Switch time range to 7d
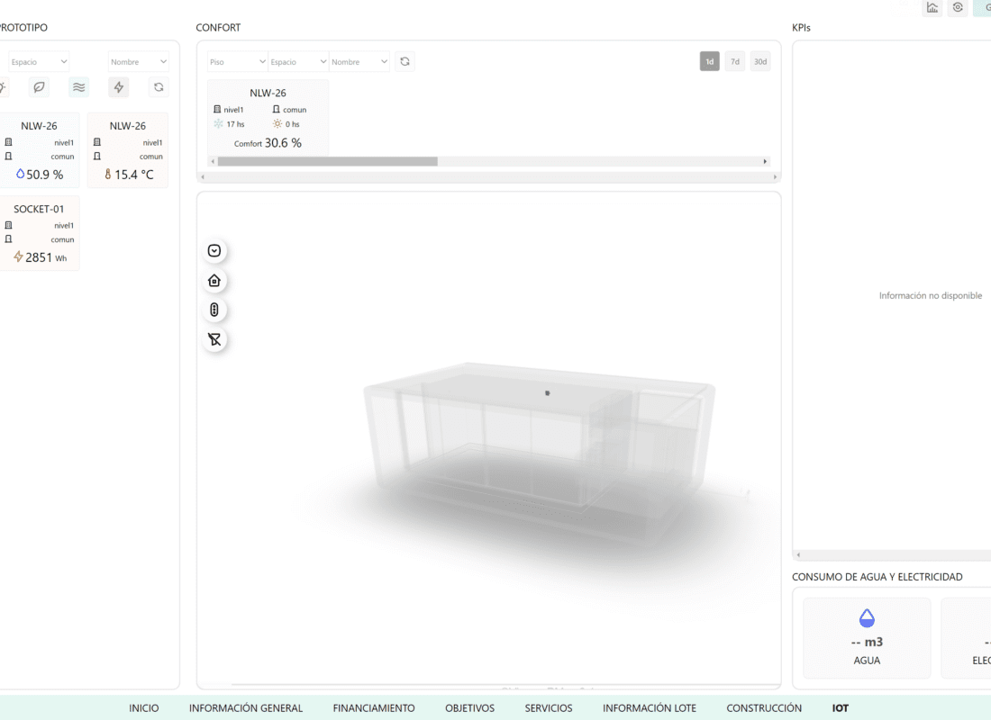Screen dimensions: 991x720 click(x=735, y=61)
